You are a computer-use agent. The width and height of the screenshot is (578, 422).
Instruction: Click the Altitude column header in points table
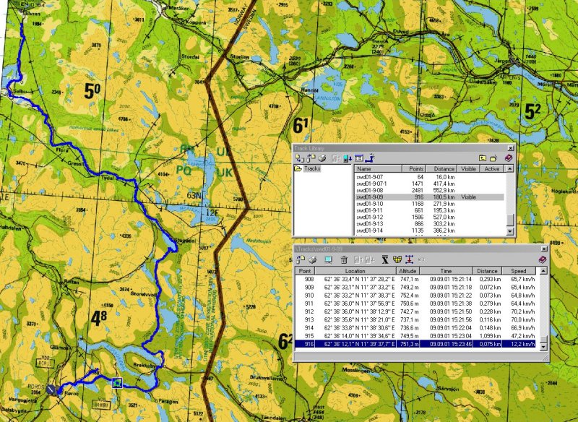pyautogui.click(x=408, y=270)
